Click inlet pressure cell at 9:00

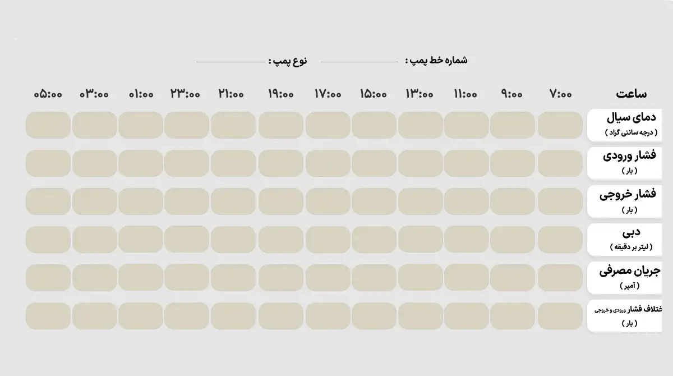[513, 163]
